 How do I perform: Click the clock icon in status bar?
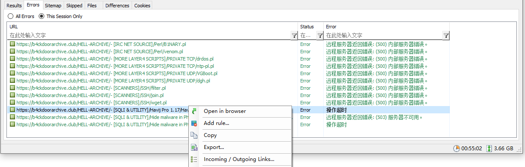click(457, 149)
